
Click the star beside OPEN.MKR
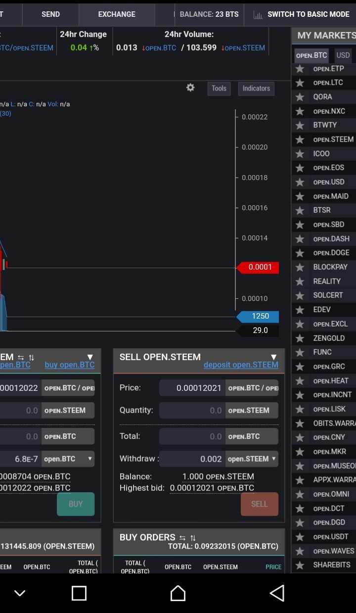[x=300, y=452]
